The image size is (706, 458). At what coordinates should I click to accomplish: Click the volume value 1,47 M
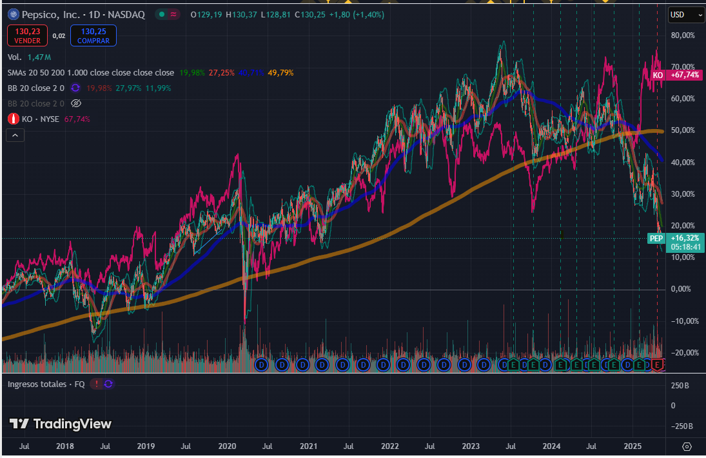tap(39, 57)
